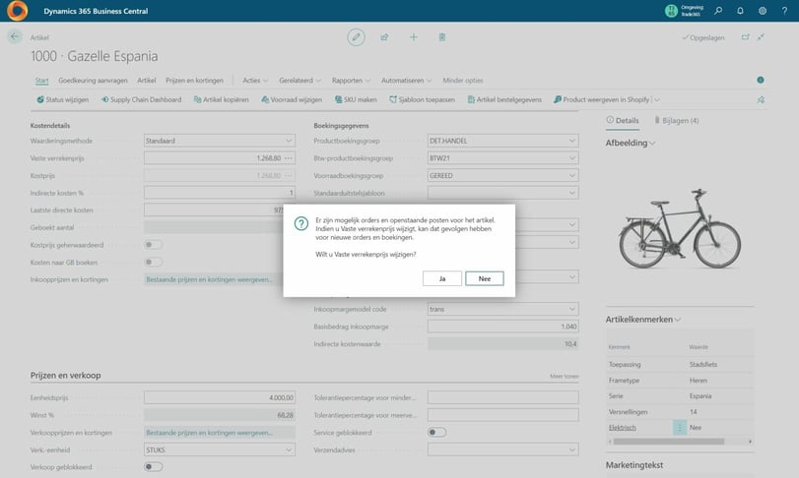
Task: Open the notifications bell
Action: (740, 11)
